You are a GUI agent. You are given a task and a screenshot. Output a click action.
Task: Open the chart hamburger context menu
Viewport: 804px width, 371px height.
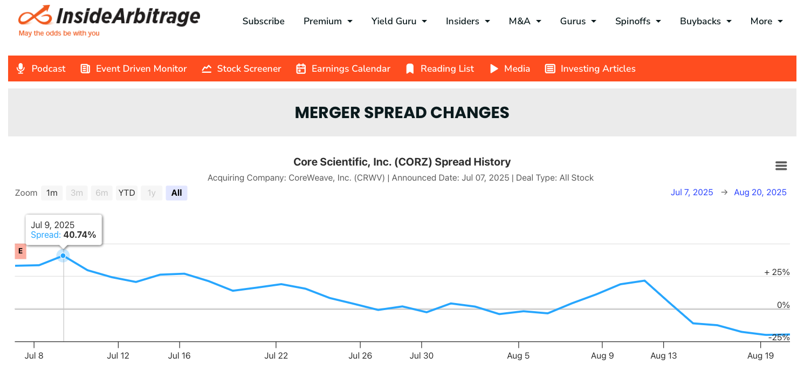[x=781, y=166]
